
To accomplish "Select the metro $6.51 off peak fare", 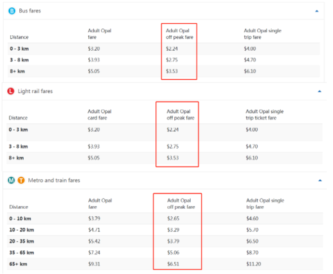I will pyautogui.click(x=173, y=264).
